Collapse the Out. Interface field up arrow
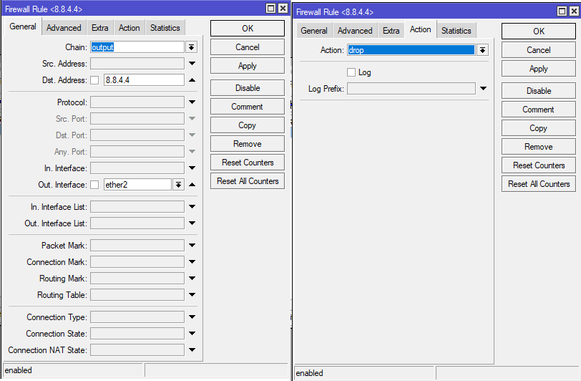The width and height of the screenshot is (581, 381). point(192,185)
